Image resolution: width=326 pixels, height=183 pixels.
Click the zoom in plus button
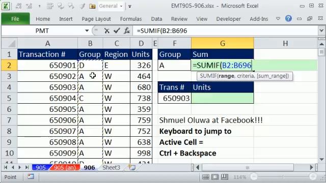[312, 177]
